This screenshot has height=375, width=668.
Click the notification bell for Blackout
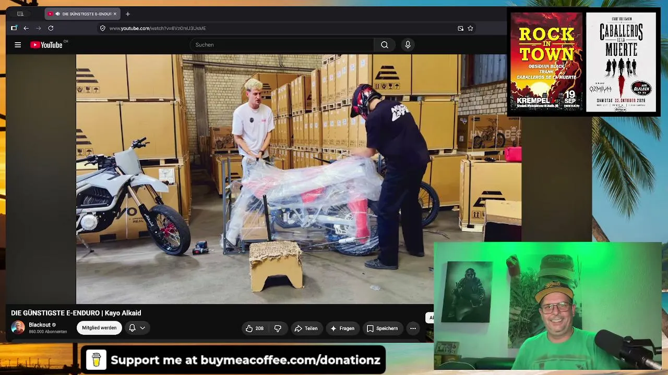132,328
